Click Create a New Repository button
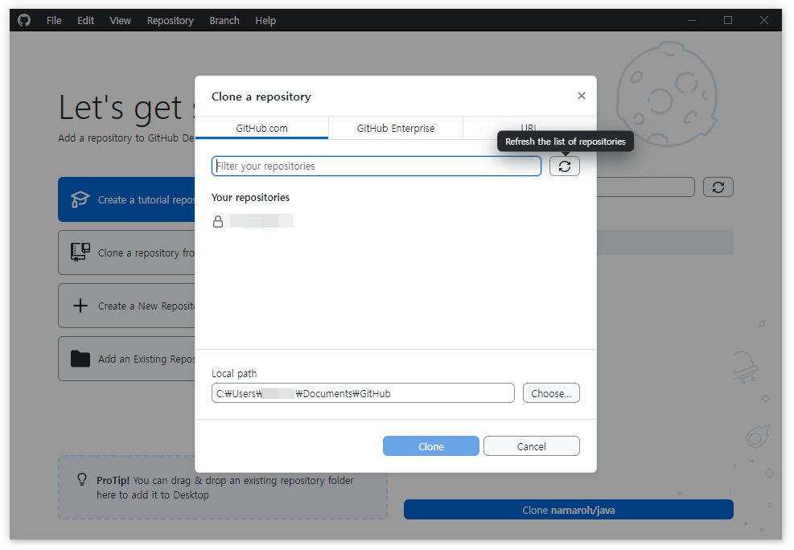The height and width of the screenshot is (550, 794). (x=126, y=306)
